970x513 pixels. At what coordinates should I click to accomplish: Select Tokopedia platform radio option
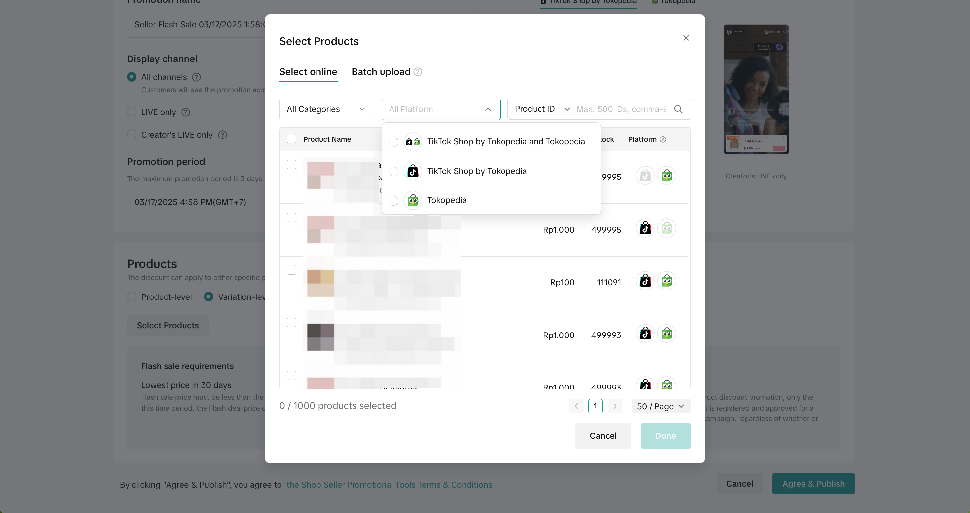tap(394, 200)
